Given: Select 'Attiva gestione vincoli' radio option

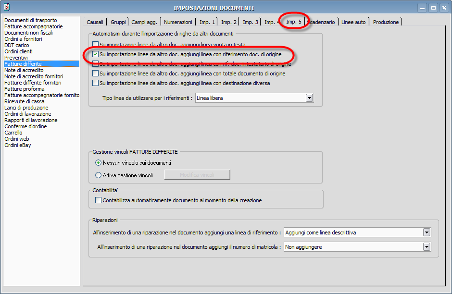Looking at the screenshot, I should [98, 175].
